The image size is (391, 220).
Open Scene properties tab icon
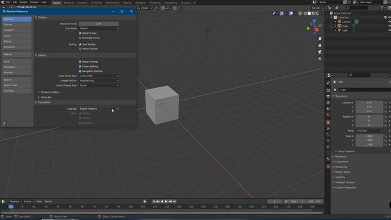328,109
